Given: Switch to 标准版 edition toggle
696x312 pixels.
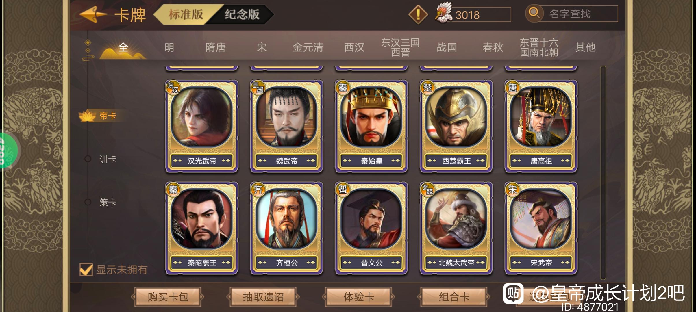Looking at the screenshot, I should click(x=185, y=14).
